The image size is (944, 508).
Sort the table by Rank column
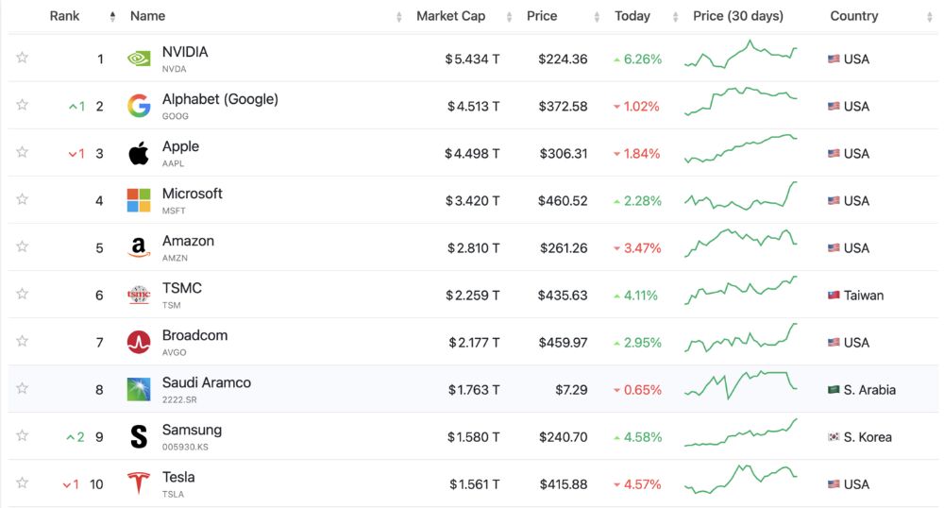(x=64, y=16)
